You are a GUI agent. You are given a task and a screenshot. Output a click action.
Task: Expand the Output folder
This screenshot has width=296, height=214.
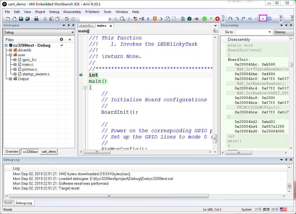click(11, 79)
